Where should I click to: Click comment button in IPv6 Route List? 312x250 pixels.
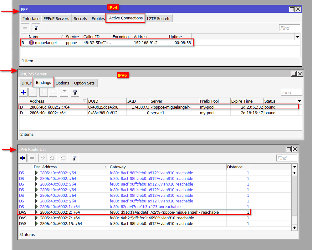pos(63,158)
